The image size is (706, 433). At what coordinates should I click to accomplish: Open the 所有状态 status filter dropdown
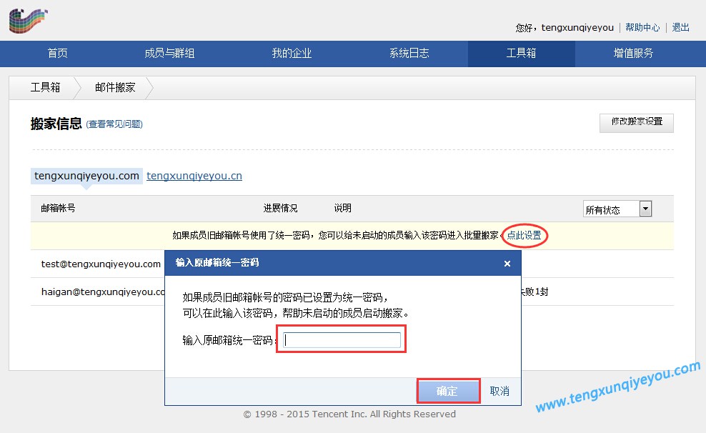pyautogui.click(x=617, y=209)
